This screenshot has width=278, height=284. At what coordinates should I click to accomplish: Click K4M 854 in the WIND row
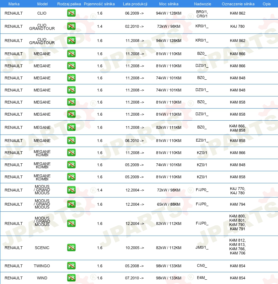click(x=237, y=278)
